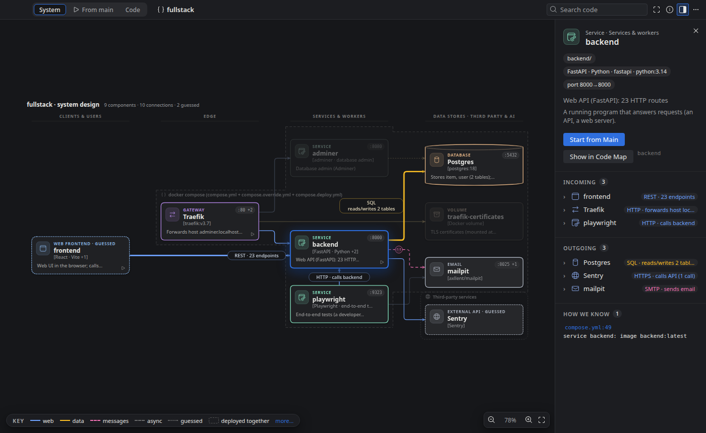This screenshot has height=433, width=706.
Task: Switch to the From main tab
Action: 93,10
